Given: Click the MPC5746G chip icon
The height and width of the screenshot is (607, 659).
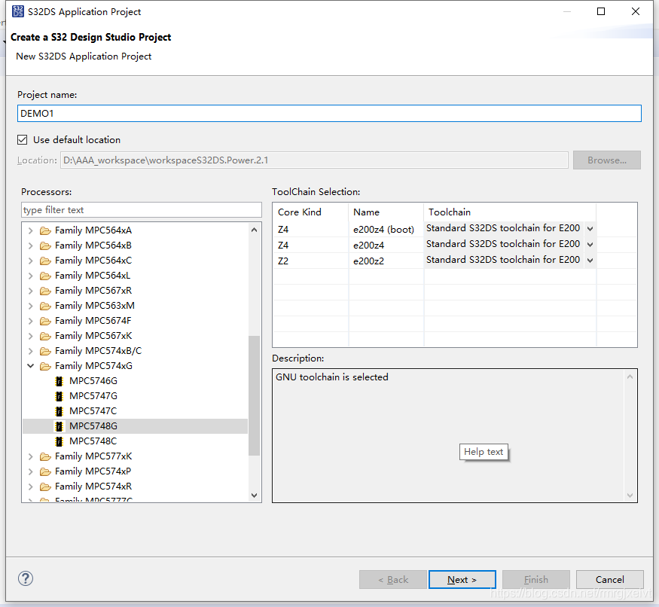Looking at the screenshot, I should [59, 381].
